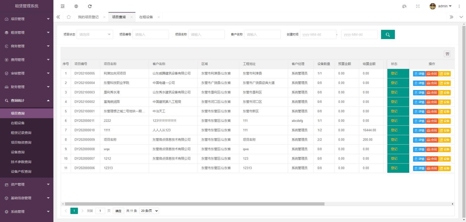Viewport: 466px width, 222px height.
Task: Open the table column filter icon
Action: [447, 54]
